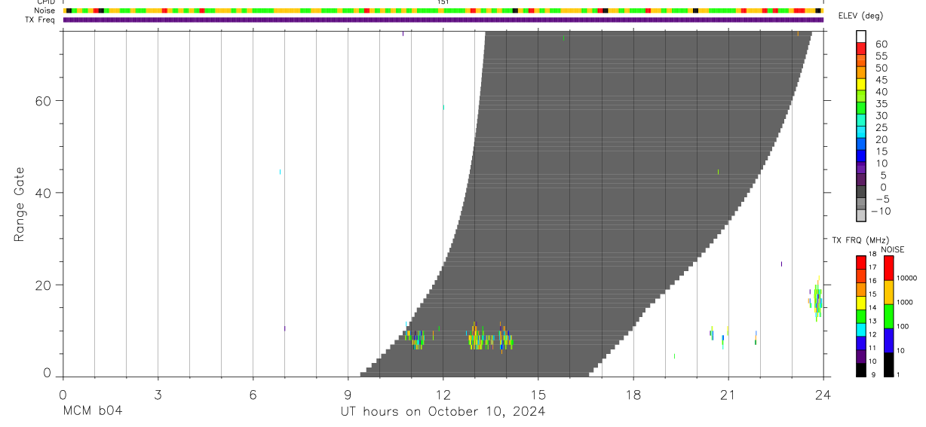Click the x-axis tick label '21'
Screen dimensions: 926x427
coord(728,394)
